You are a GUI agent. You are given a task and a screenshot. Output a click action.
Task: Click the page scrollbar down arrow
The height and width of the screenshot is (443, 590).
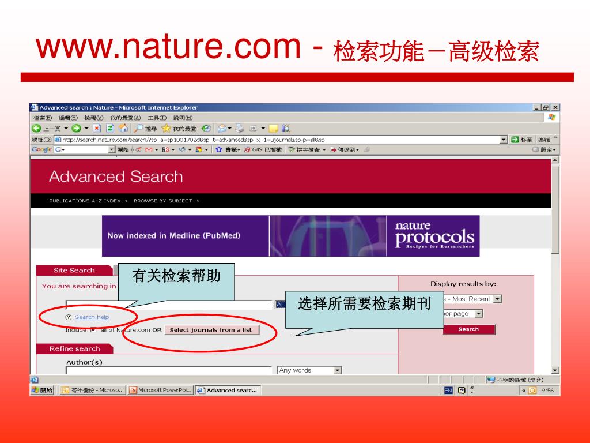(x=555, y=370)
